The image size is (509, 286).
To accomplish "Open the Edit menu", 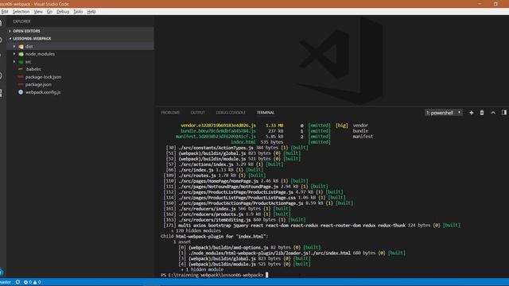I will (x=5, y=12).
